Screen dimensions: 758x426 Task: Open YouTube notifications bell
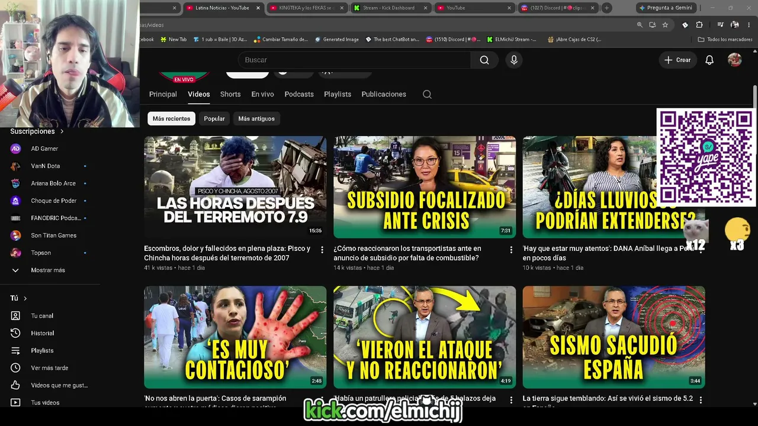[709, 60]
